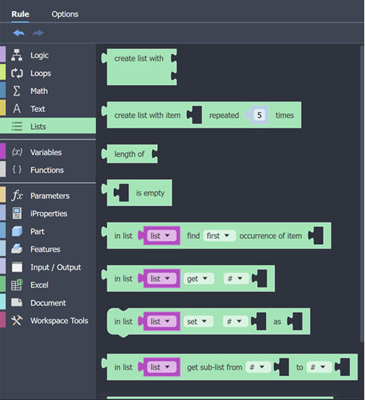The height and width of the screenshot is (400, 365).
Task: Select the Excel category icon
Action: pyautogui.click(x=17, y=285)
